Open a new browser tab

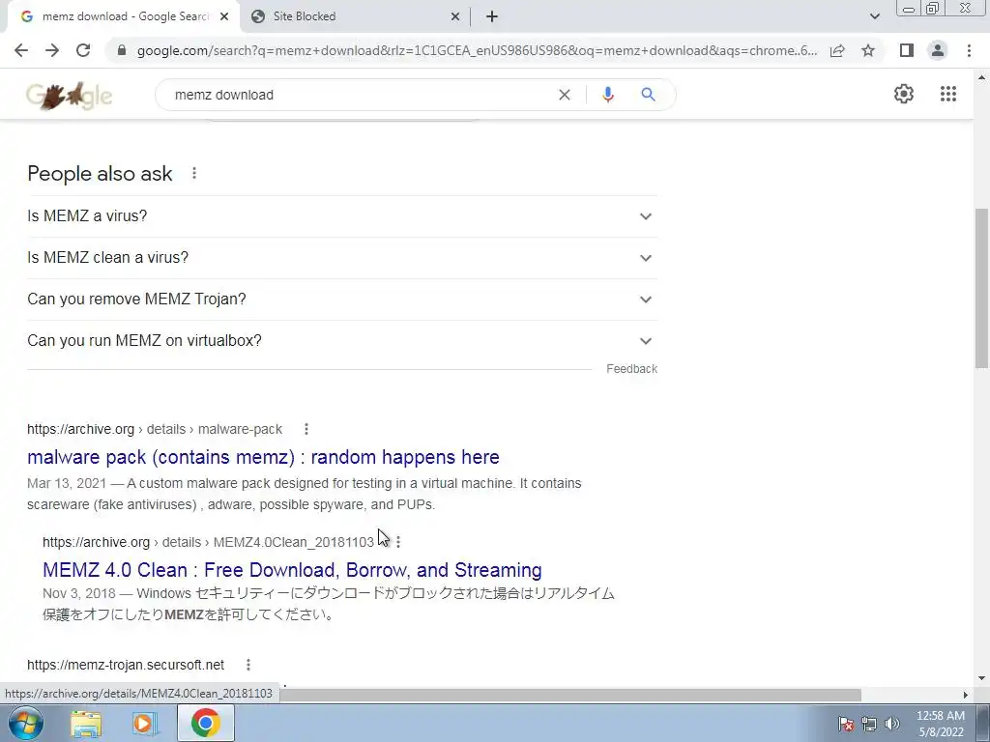click(x=492, y=17)
